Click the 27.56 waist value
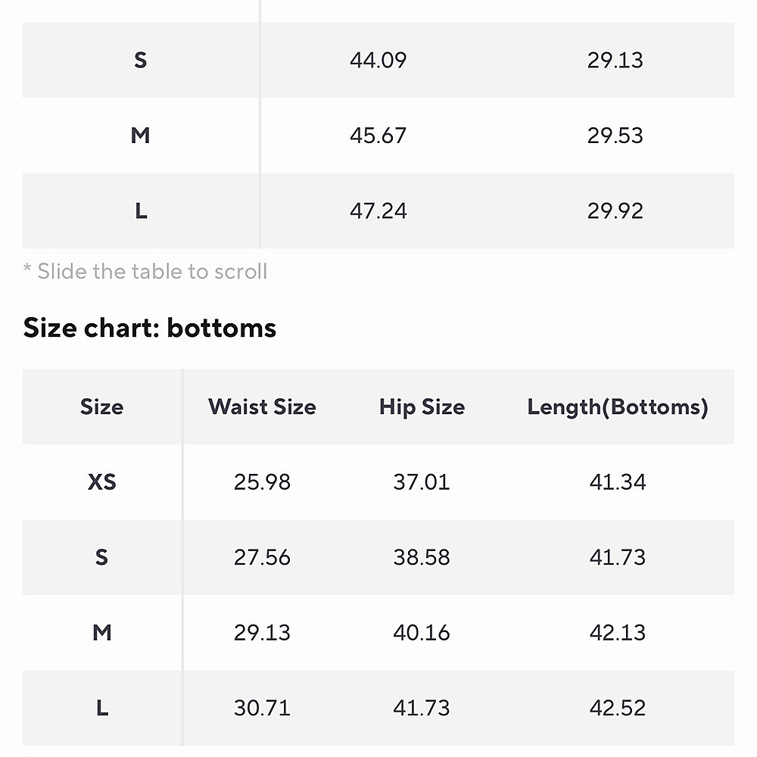Viewport: 757px width, 757px height. [x=262, y=557]
